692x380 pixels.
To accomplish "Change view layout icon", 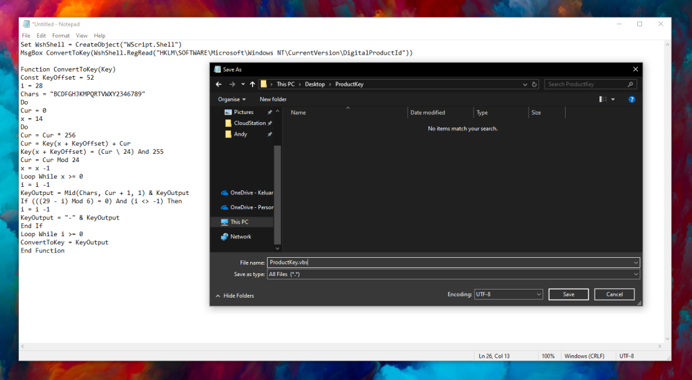I will coord(603,99).
